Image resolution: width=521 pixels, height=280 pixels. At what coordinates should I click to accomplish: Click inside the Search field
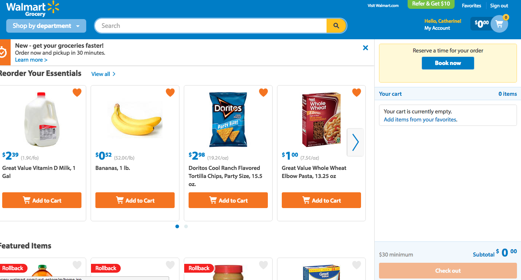pyautogui.click(x=209, y=26)
